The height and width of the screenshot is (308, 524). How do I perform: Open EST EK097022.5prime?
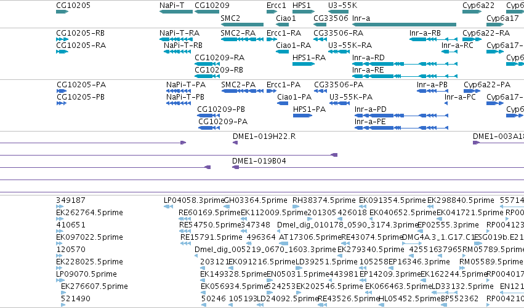[89, 237]
